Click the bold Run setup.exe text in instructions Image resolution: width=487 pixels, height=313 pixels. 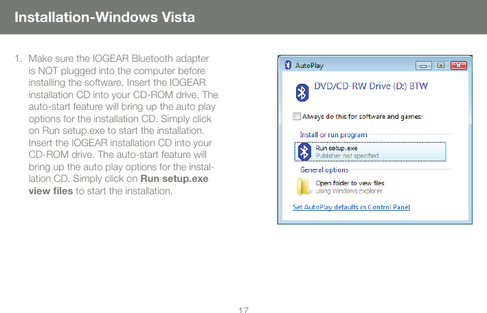[174, 179]
